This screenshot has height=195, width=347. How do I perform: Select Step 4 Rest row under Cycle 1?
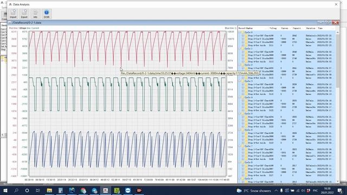tap(287, 62)
